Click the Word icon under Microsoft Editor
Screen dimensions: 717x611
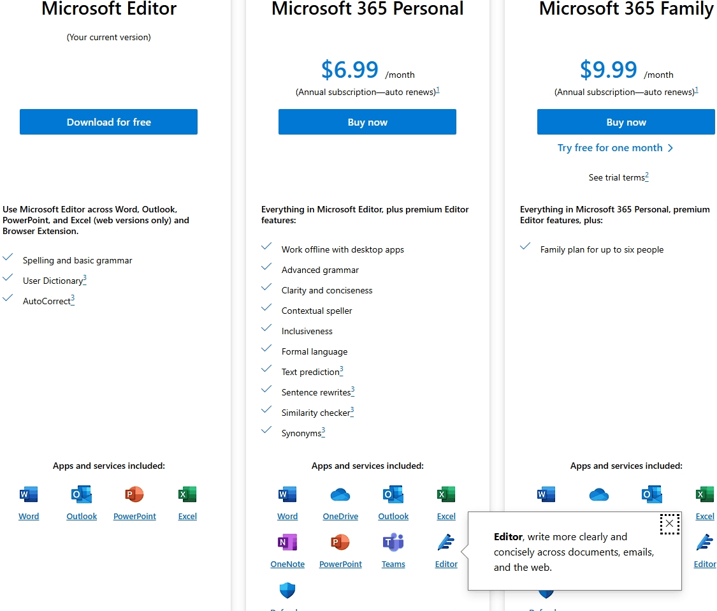(28, 494)
